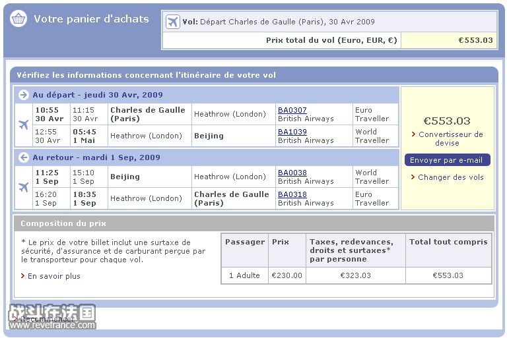Follow the Changer des vols link
The image size is (507, 338).
pos(451,177)
